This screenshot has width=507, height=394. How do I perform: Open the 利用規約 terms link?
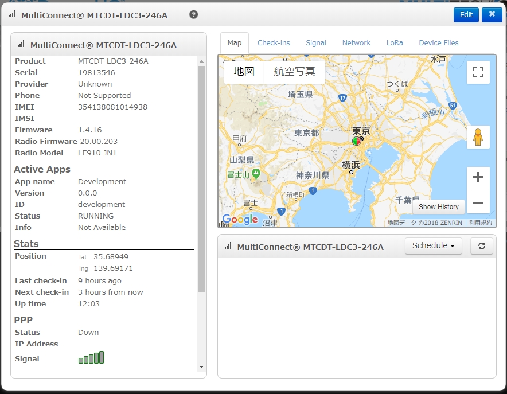click(x=481, y=223)
